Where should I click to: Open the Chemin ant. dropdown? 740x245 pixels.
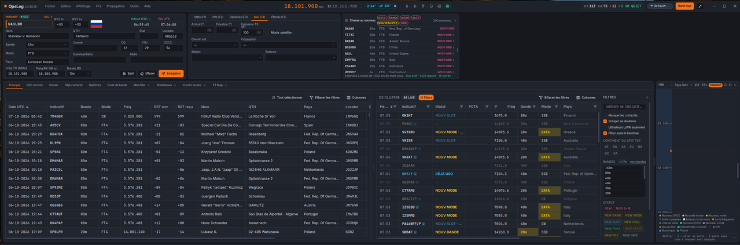[213, 45]
